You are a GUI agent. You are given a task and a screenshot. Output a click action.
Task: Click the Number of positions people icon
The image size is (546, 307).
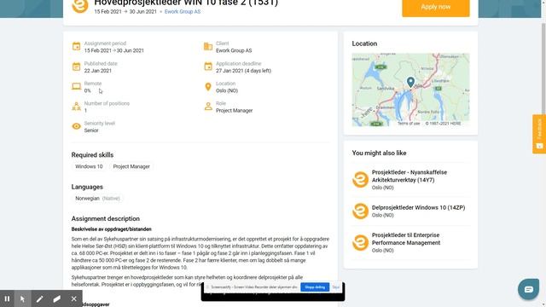(76, 106)
